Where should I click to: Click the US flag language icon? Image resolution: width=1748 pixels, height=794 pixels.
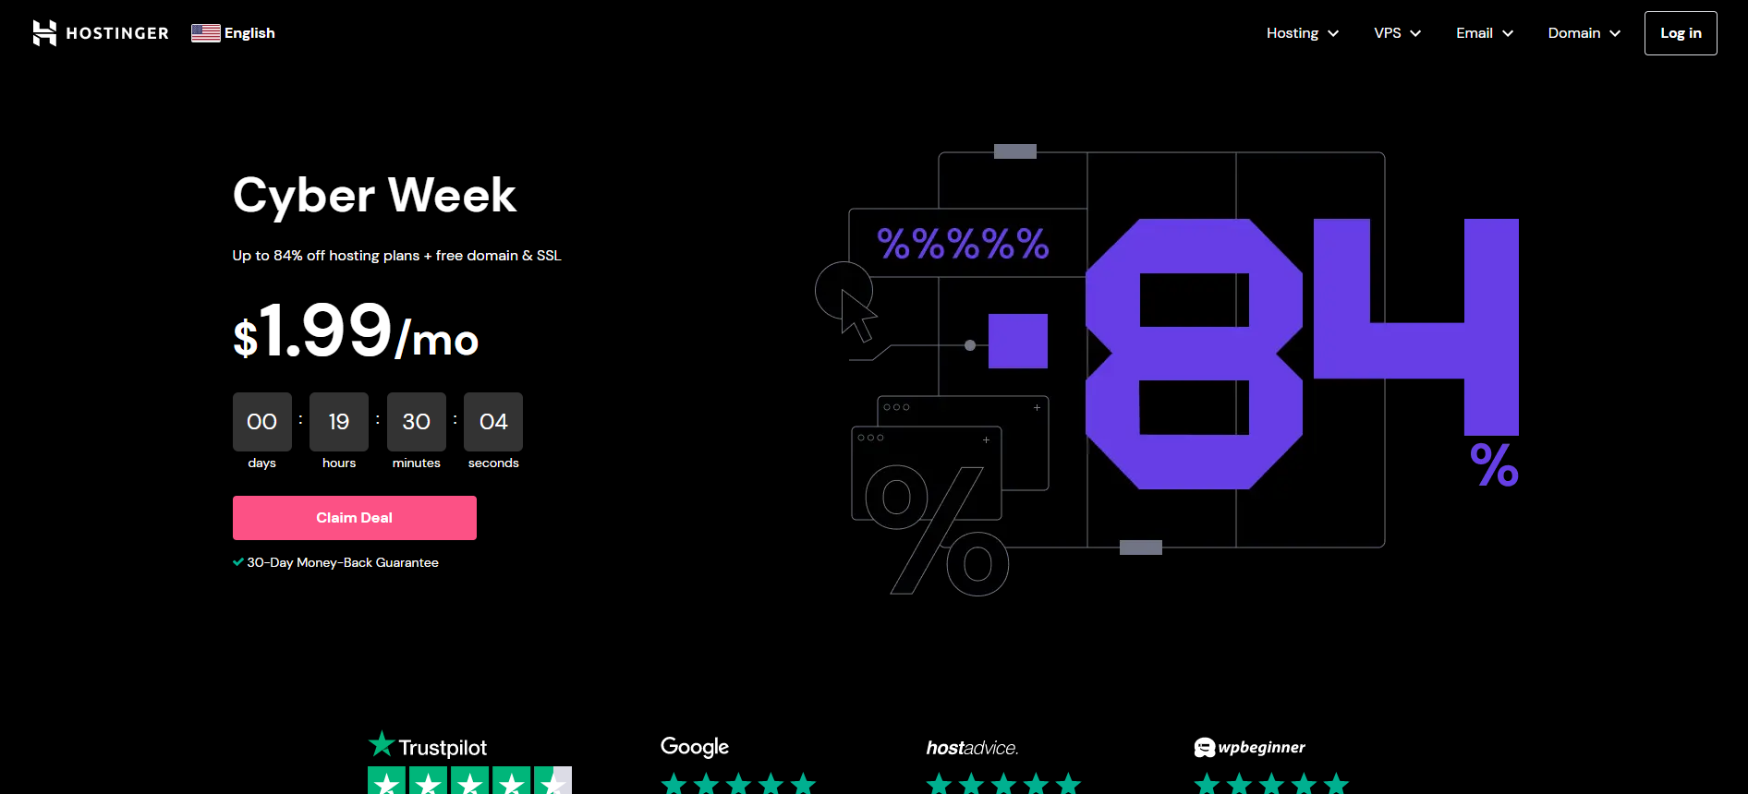pos(205,33)
